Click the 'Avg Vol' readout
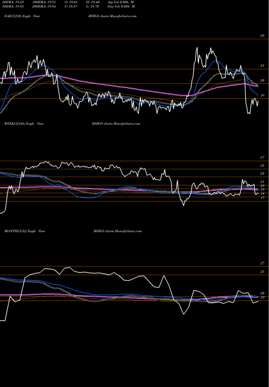Screen dimensions: 269x387 [x=121, y=2]
